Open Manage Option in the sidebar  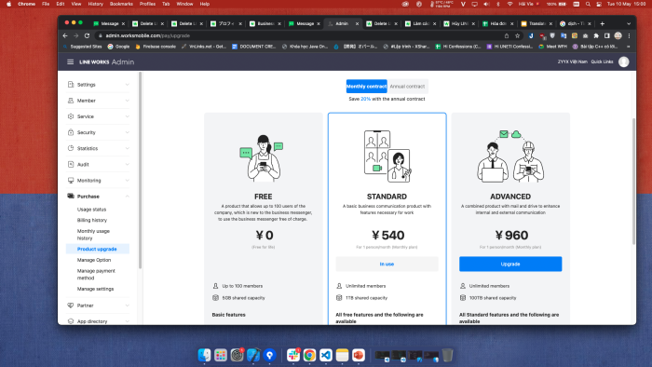coord(94,260)
